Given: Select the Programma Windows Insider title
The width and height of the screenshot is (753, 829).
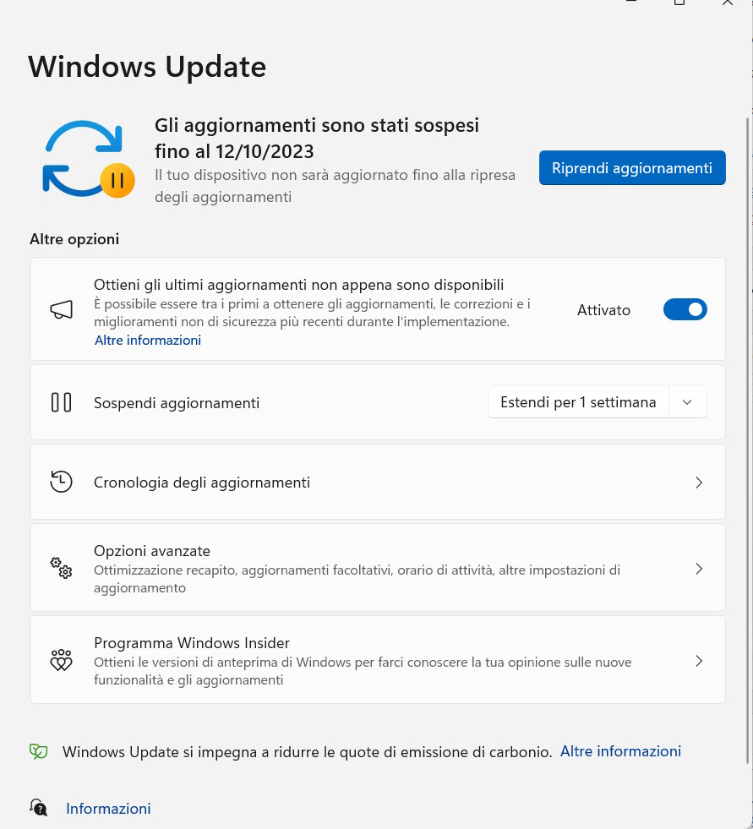Looking at the screenshot, I should [x=192, y=643].
